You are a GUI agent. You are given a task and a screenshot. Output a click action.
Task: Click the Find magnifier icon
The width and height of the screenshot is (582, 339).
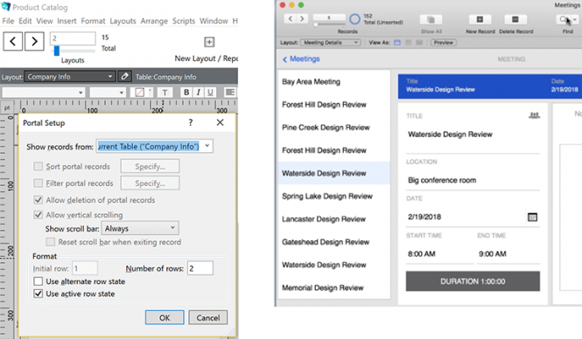pos(564,19)
